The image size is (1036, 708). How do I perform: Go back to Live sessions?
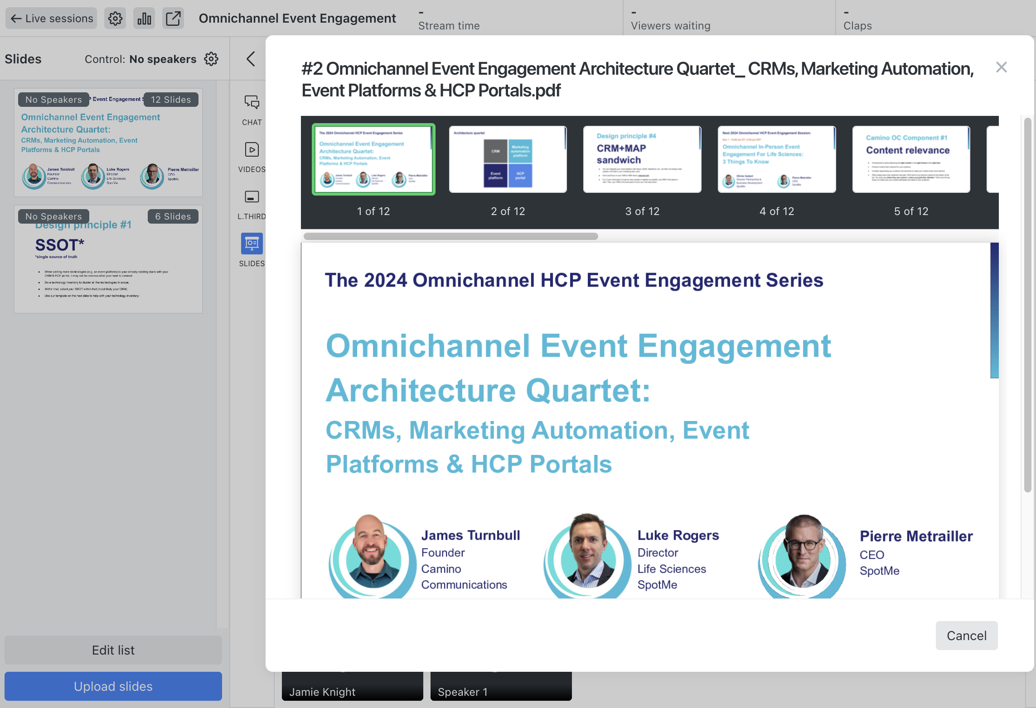coord(51,18)
